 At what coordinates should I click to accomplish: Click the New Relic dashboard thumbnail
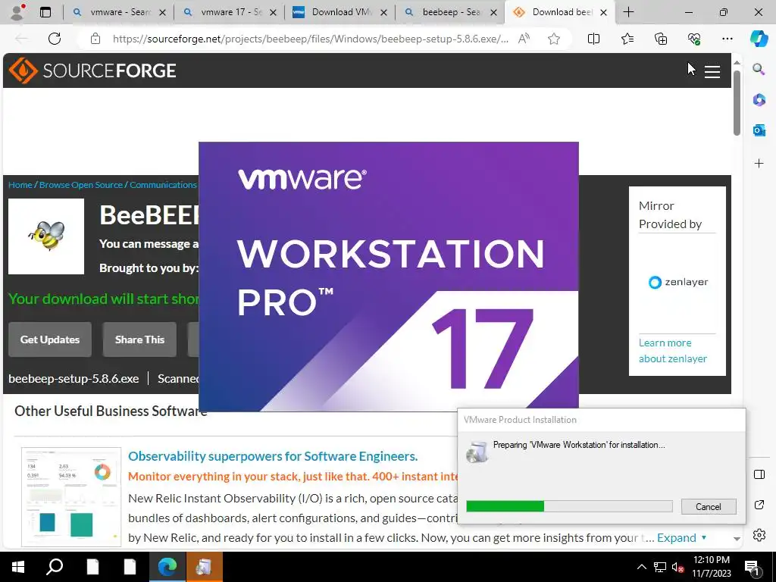[x=71, y=497]
